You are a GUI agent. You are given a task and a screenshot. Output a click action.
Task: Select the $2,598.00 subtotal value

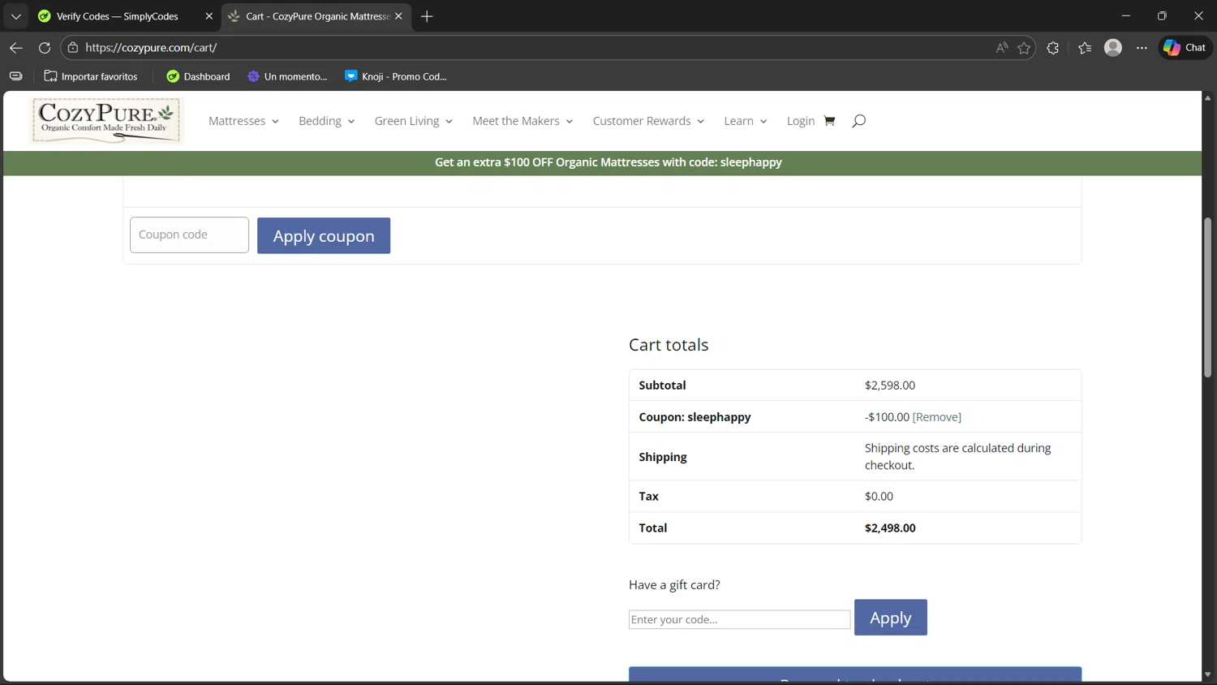tap(890, 386)
